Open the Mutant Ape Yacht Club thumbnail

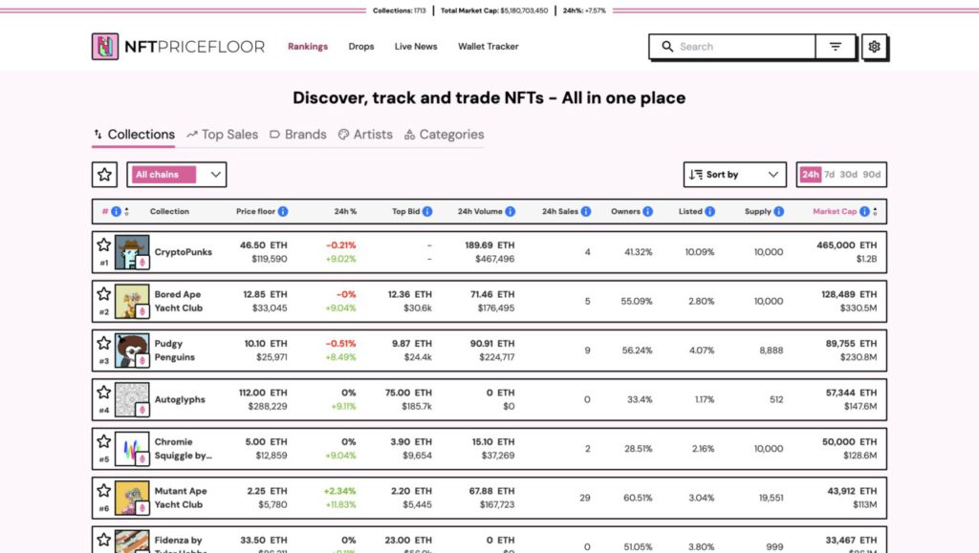tap(132, 499)
